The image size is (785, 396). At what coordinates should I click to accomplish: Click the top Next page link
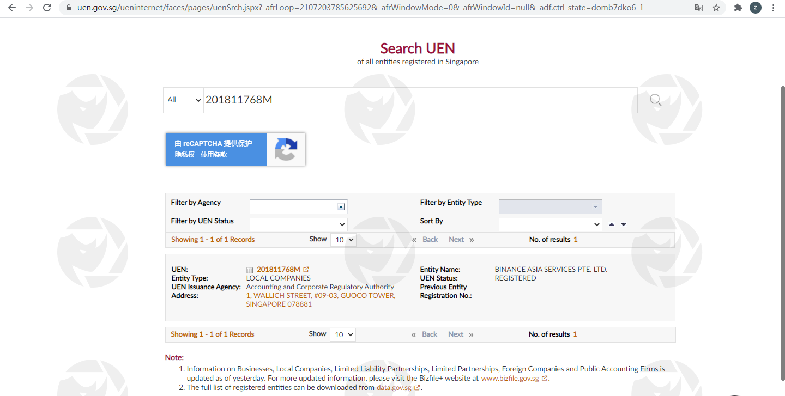point(456,240)
